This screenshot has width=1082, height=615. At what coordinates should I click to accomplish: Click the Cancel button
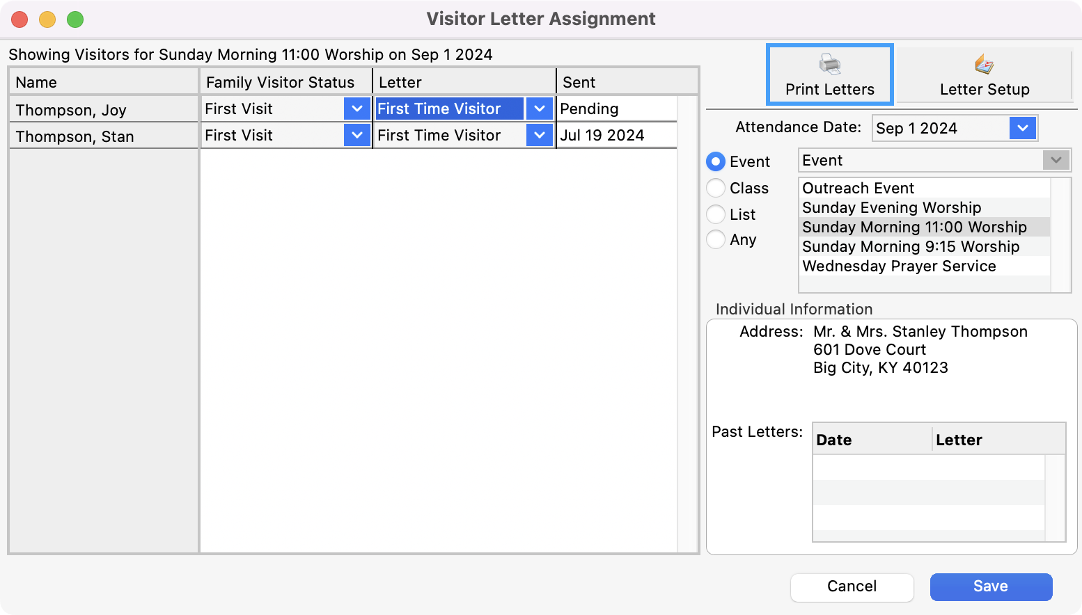click(x=852, y=586)
